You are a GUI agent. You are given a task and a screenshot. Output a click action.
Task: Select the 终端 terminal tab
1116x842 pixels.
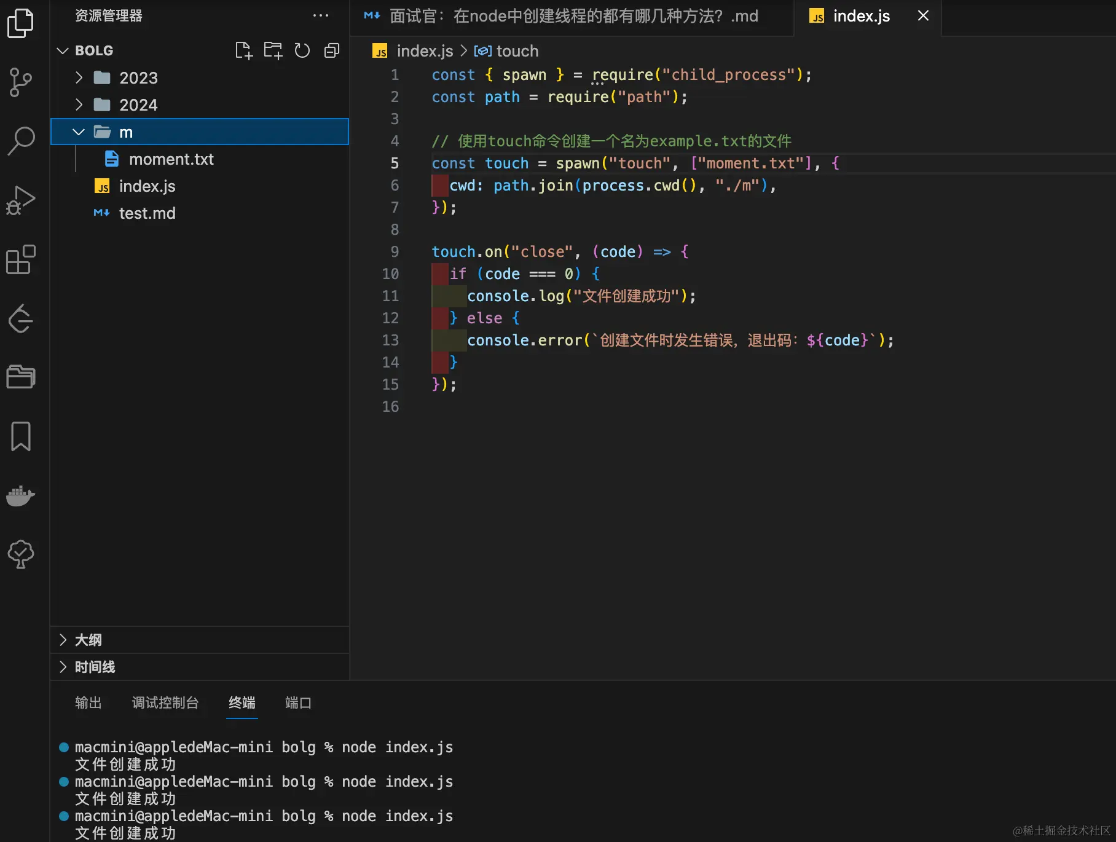[242, 702]
